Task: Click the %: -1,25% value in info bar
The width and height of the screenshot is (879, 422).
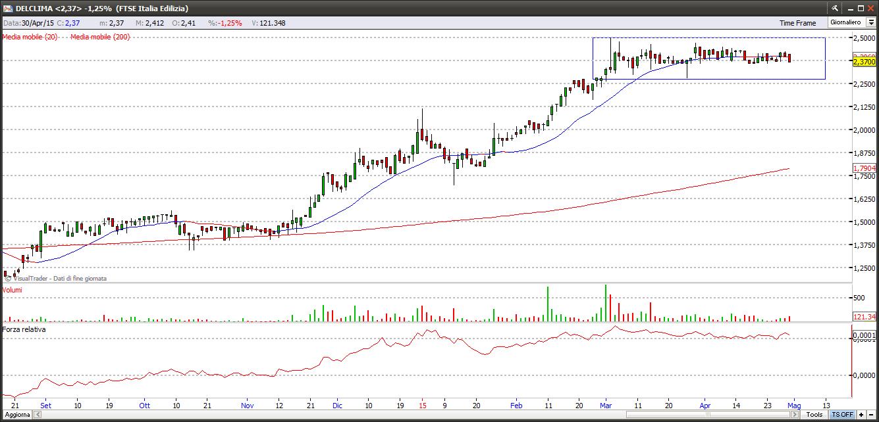Action: [x=225, y=23]
